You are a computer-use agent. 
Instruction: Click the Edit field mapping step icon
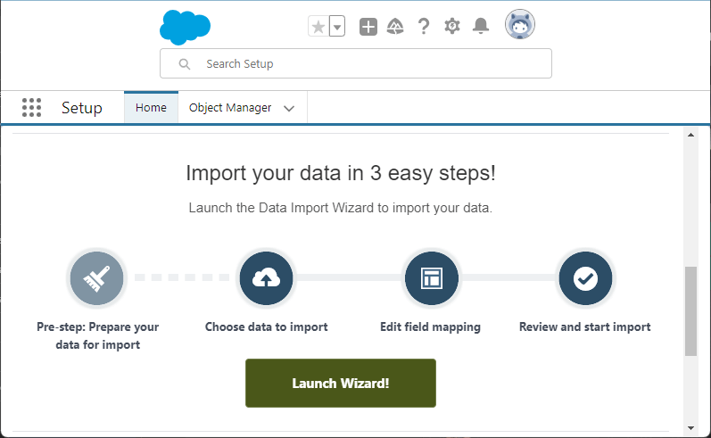[431, 278]
